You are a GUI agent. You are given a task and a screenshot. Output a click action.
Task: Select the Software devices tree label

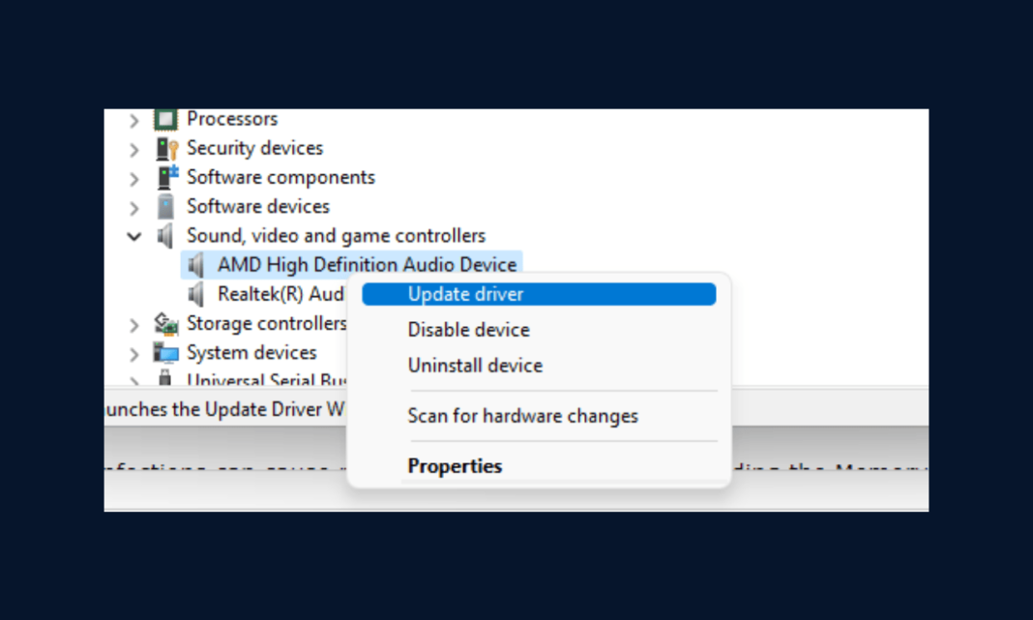257,207
